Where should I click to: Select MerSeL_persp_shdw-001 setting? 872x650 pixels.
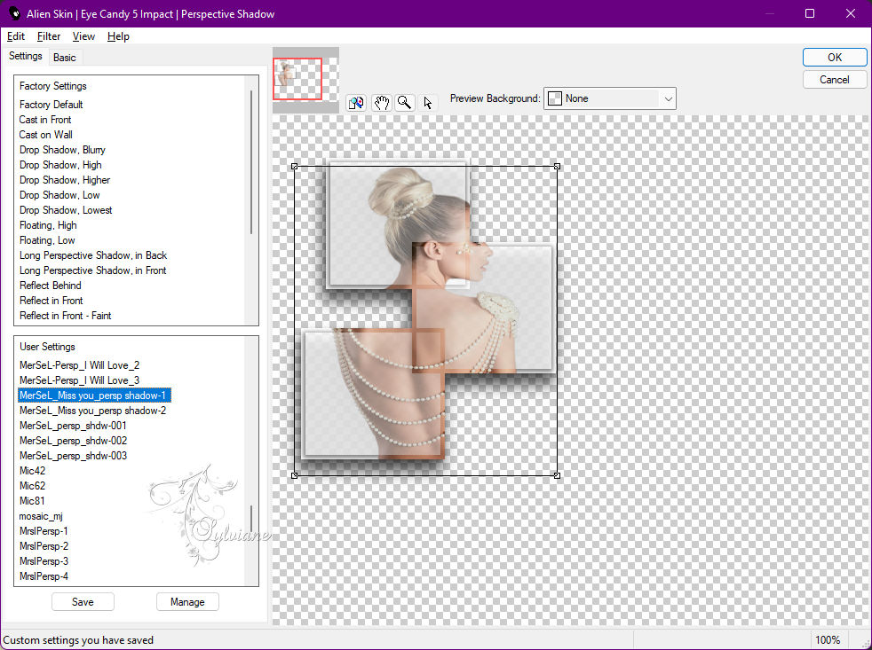[x=73, y=425]
